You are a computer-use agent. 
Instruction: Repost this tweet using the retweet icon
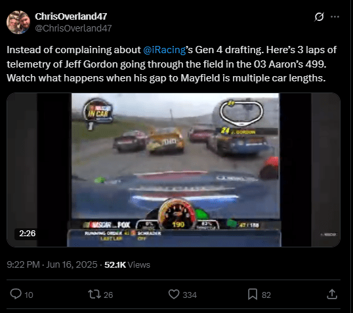tap(94, 295)
